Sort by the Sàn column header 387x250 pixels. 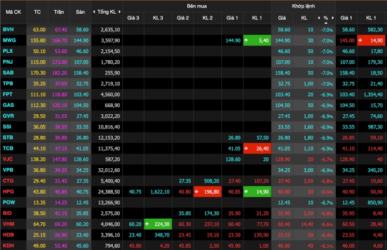pyautogui.click(x=80, y=12)
